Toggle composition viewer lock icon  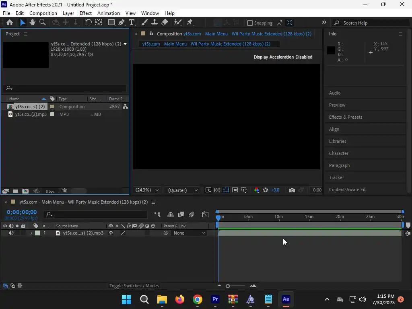(x=151, y=33)
